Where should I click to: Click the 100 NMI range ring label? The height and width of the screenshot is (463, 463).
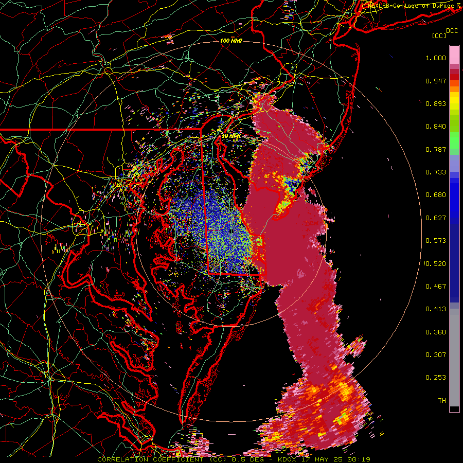click(x=231, y=41)
